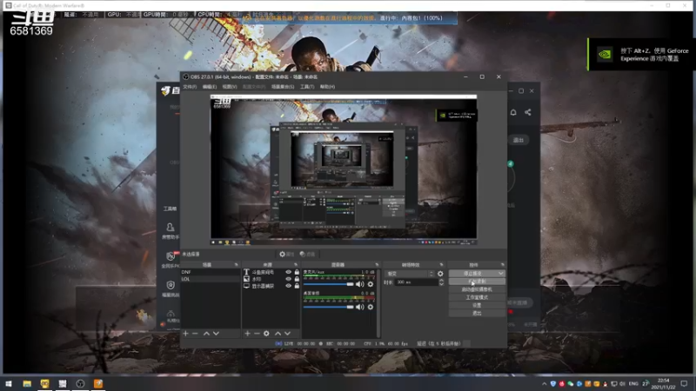Open the Help (H) menu in OBS

coord(327,87)
